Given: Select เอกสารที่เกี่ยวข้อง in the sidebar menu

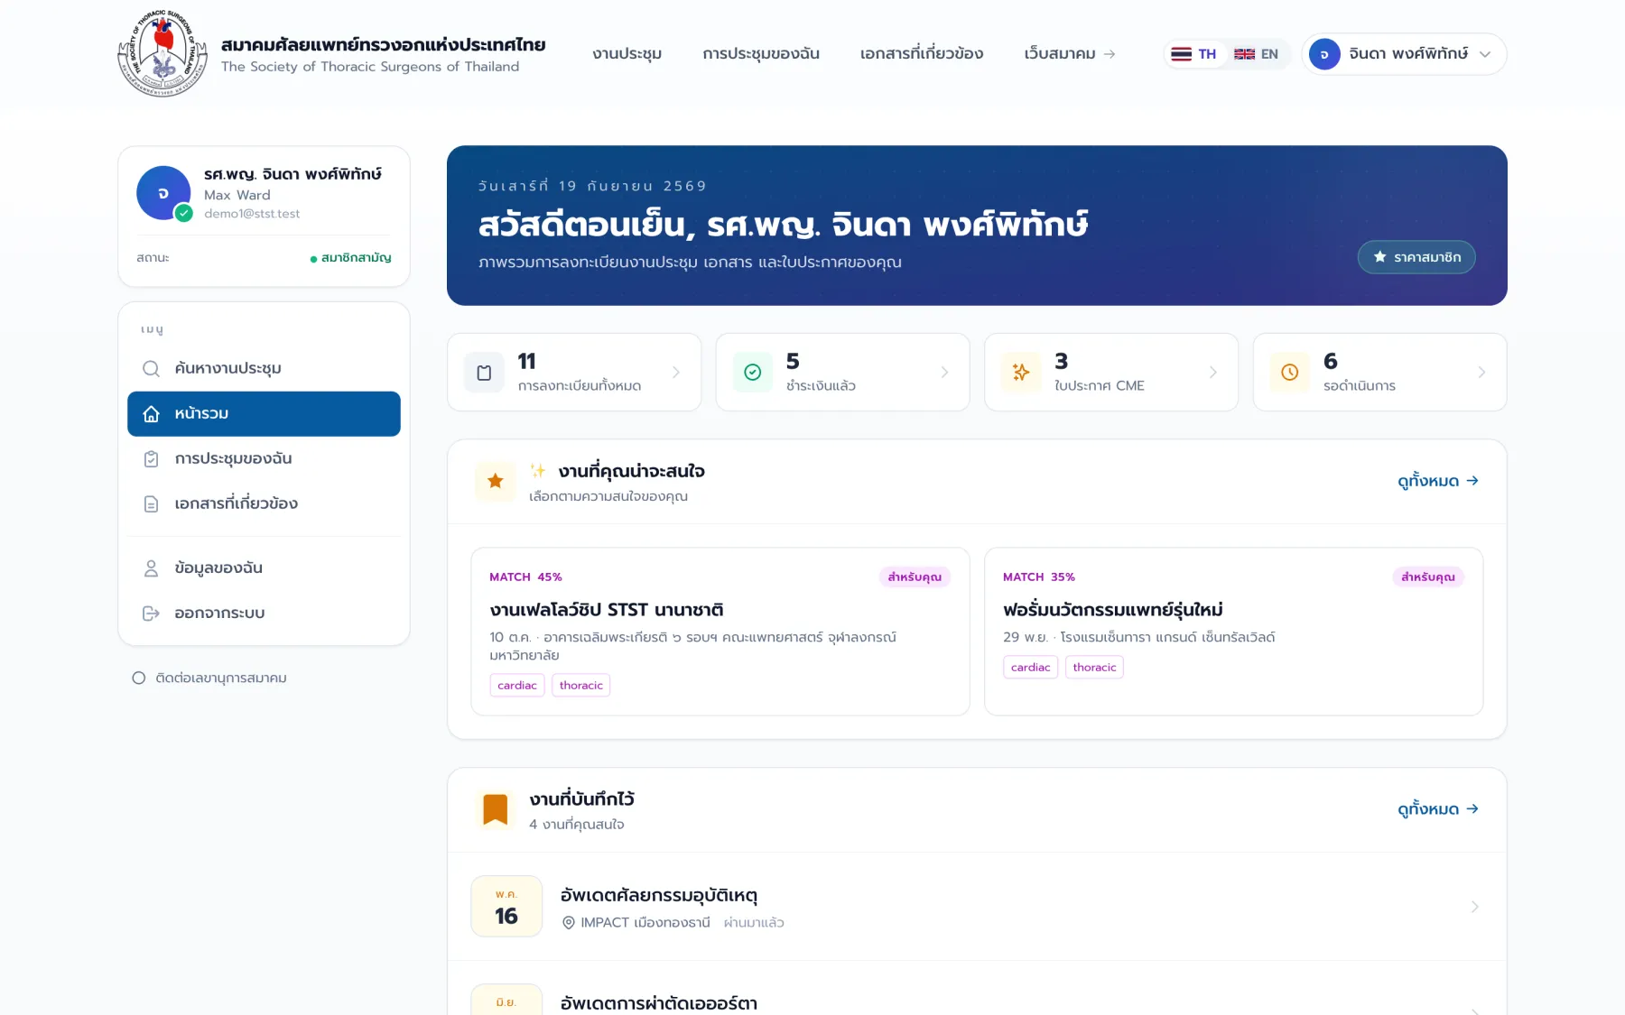Looking at the screenshot, I should click(x=264, y=504).
